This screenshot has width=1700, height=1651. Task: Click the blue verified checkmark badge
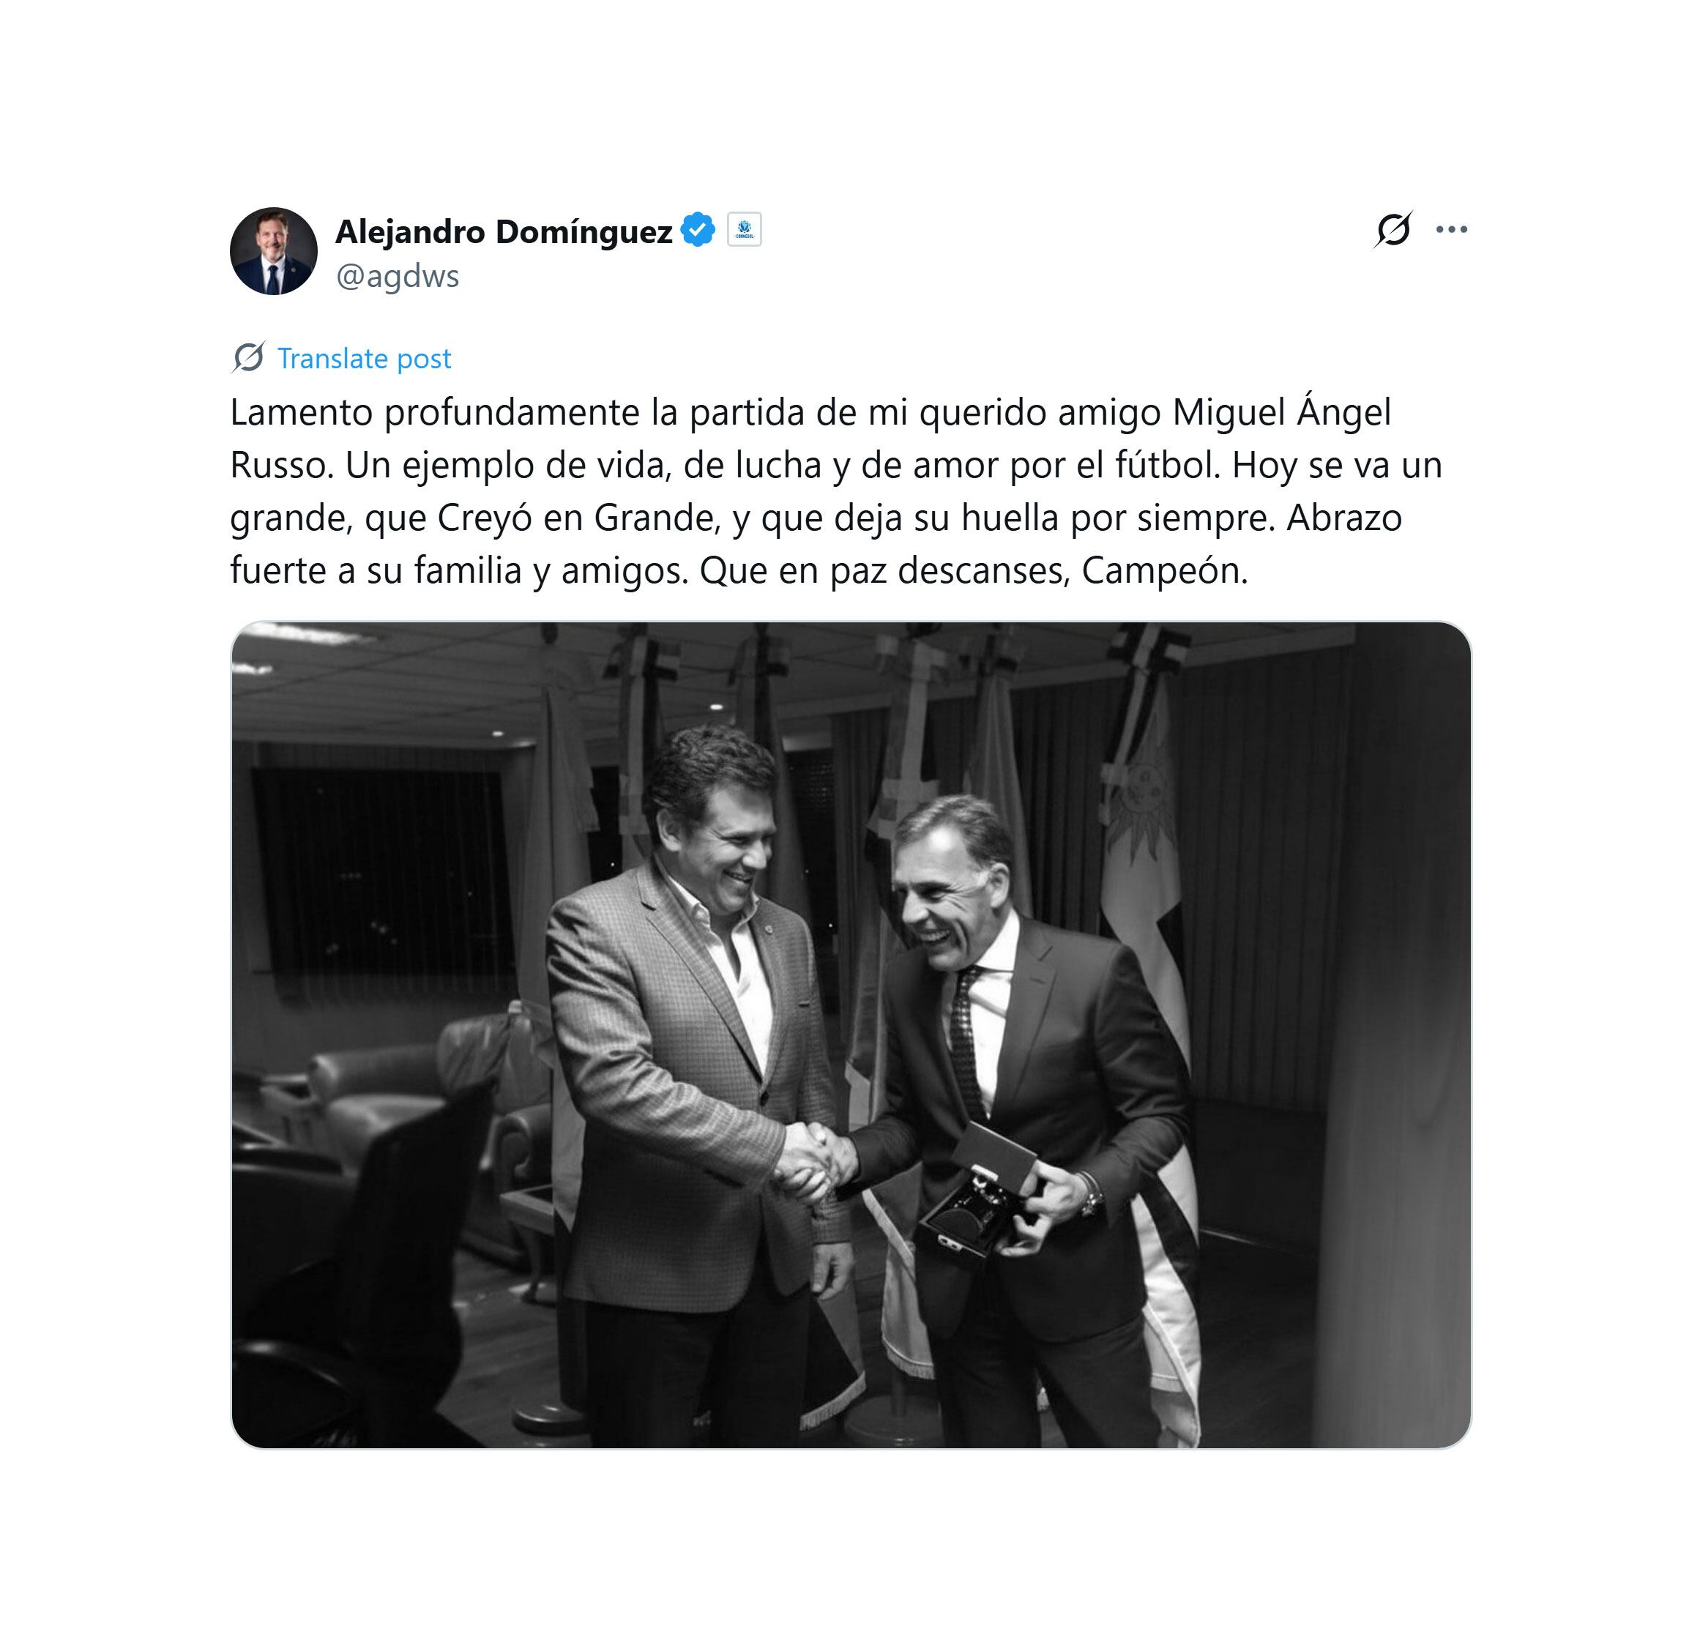click(x=697, y=230)
